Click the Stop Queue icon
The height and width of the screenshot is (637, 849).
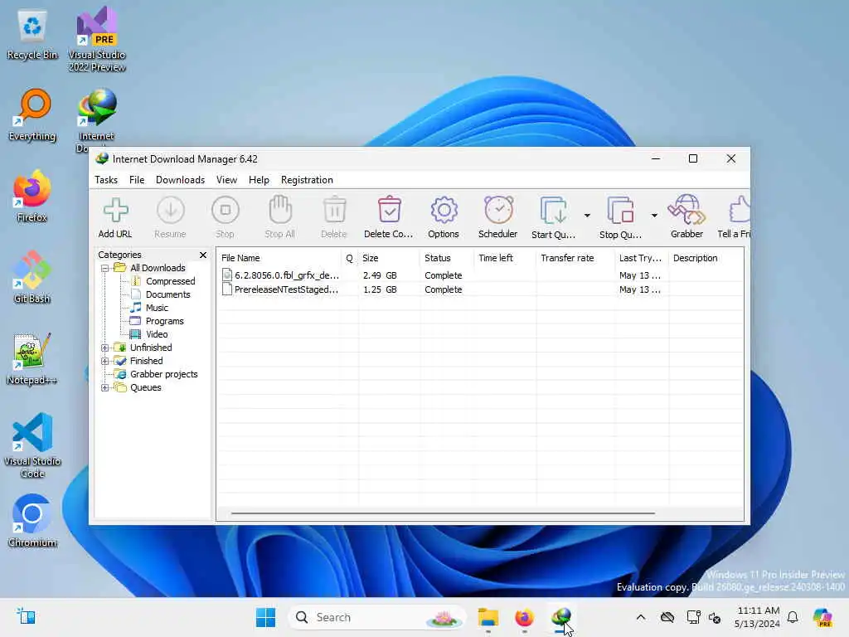coord(620,210)
